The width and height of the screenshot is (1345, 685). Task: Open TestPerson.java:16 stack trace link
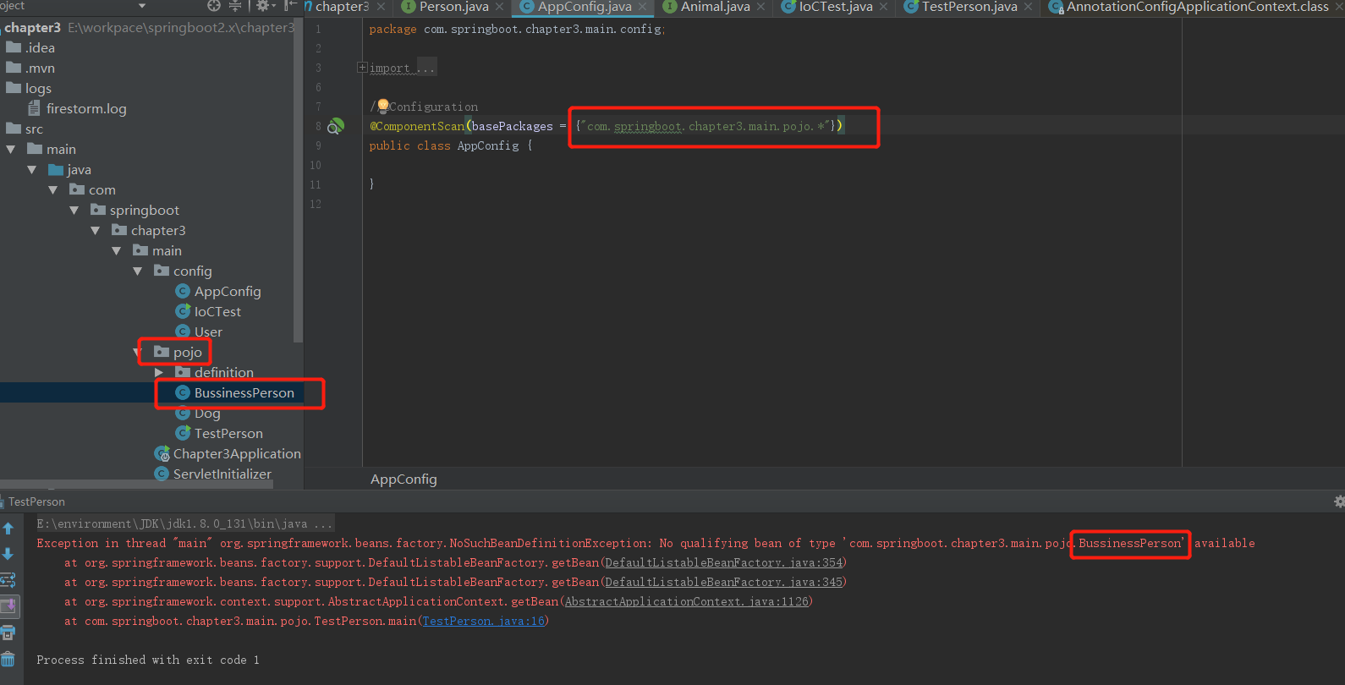[484, 622]
